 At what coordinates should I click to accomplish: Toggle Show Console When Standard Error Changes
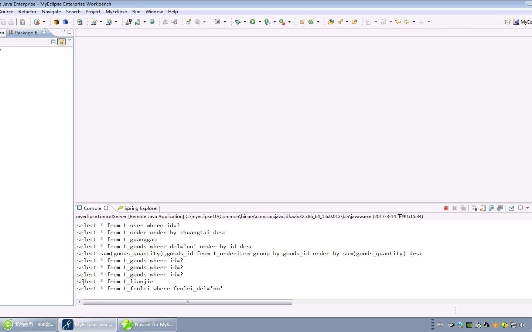coord(500,208)
